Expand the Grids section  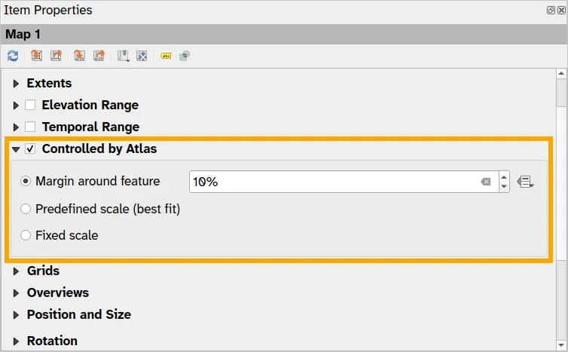16,271
